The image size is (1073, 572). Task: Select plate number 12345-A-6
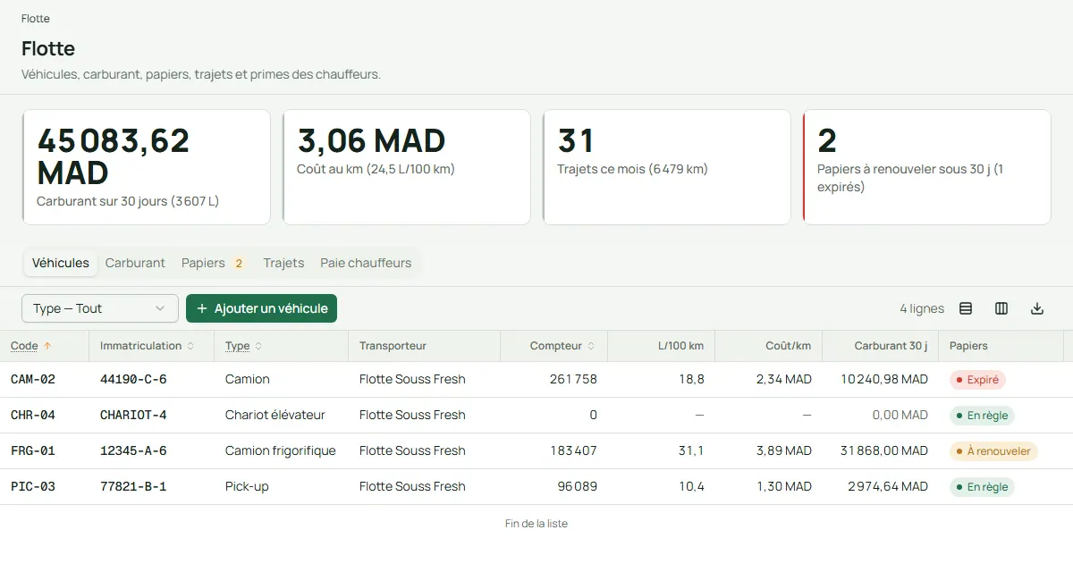pos(133,451)
